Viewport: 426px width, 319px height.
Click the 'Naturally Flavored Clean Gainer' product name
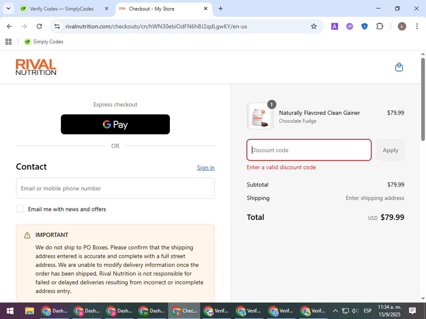pyautogui.click(x=319, y=113)
